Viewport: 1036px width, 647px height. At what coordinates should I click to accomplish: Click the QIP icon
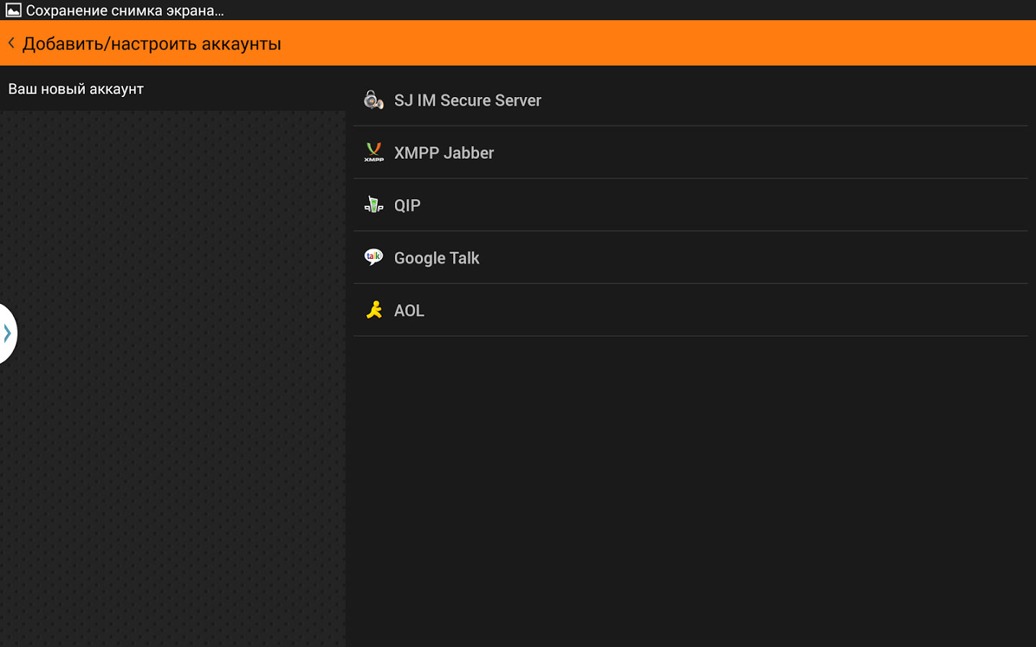click(x=373, y=205)
